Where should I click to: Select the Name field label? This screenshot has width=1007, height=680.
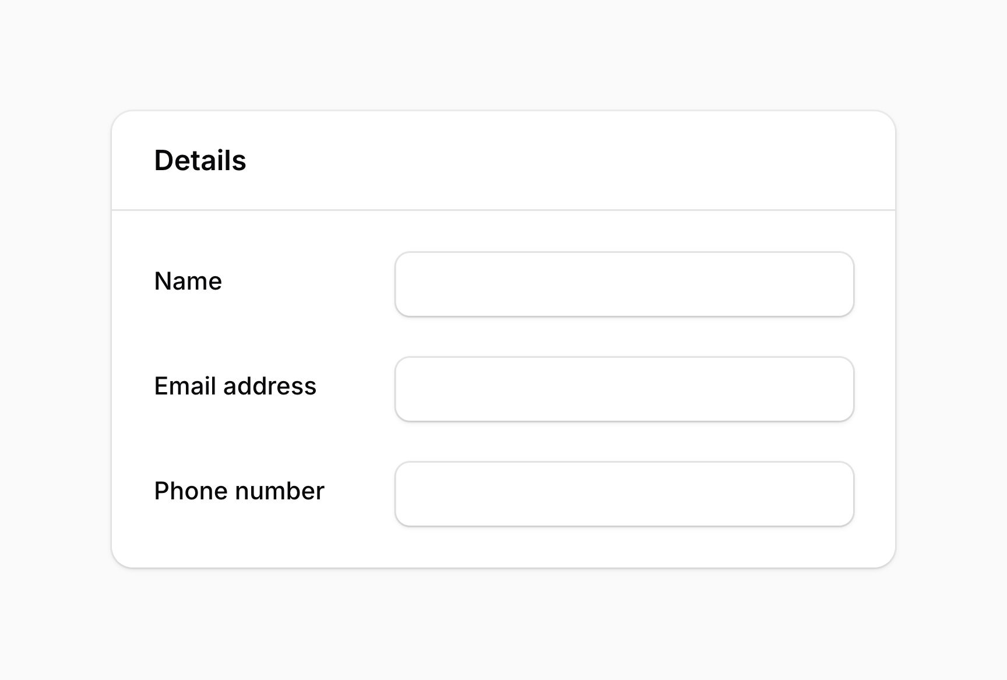click(x=188, y=281)
